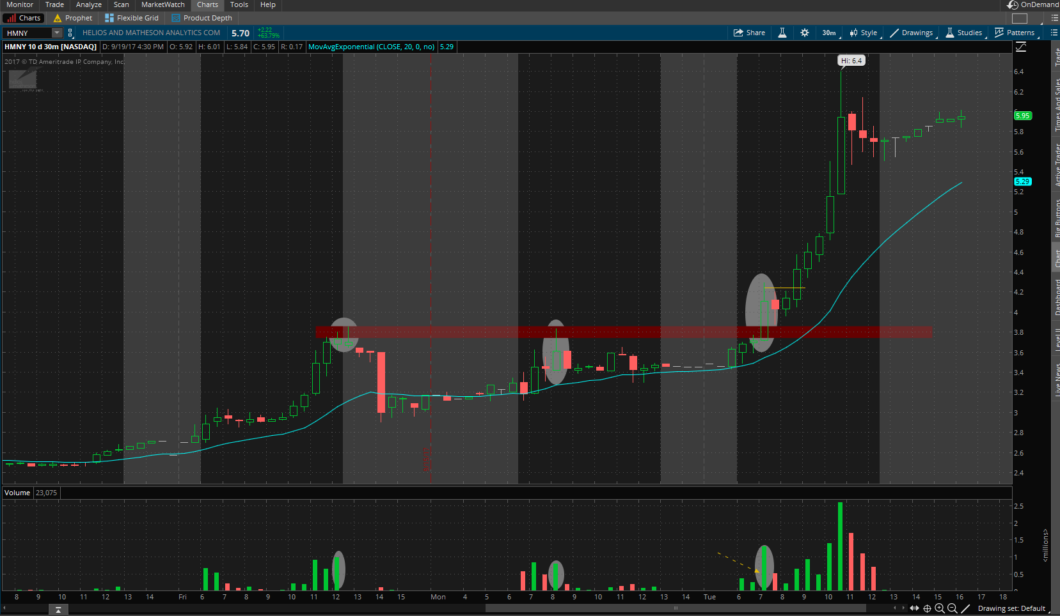Open the grid layout rectangle selector

pos(1020,18)
